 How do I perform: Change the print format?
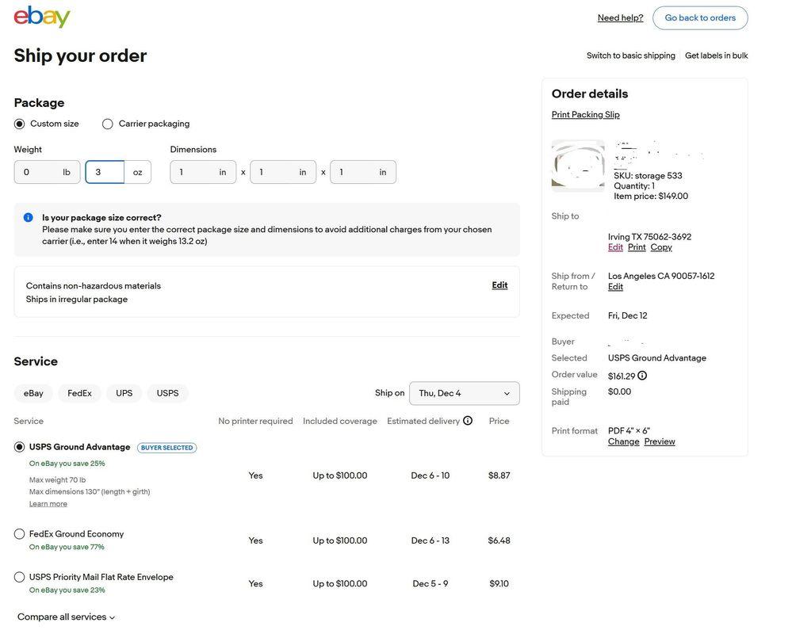click(x=623, y=441)
